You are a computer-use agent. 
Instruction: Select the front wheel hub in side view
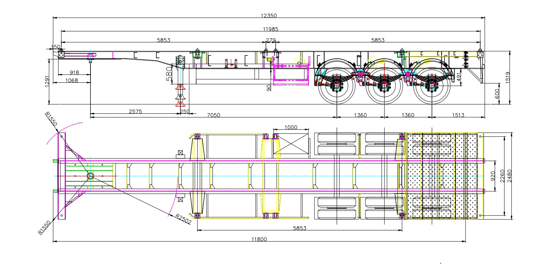click(x=337, y=86)
